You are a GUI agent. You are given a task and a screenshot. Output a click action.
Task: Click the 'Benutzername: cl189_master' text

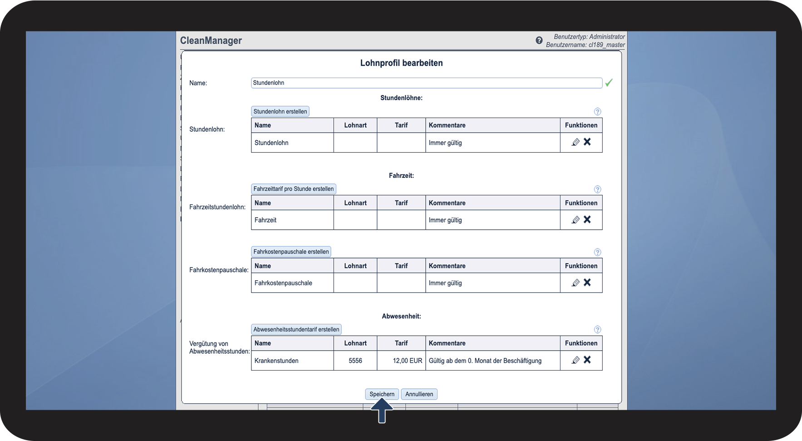coord(586,45)
